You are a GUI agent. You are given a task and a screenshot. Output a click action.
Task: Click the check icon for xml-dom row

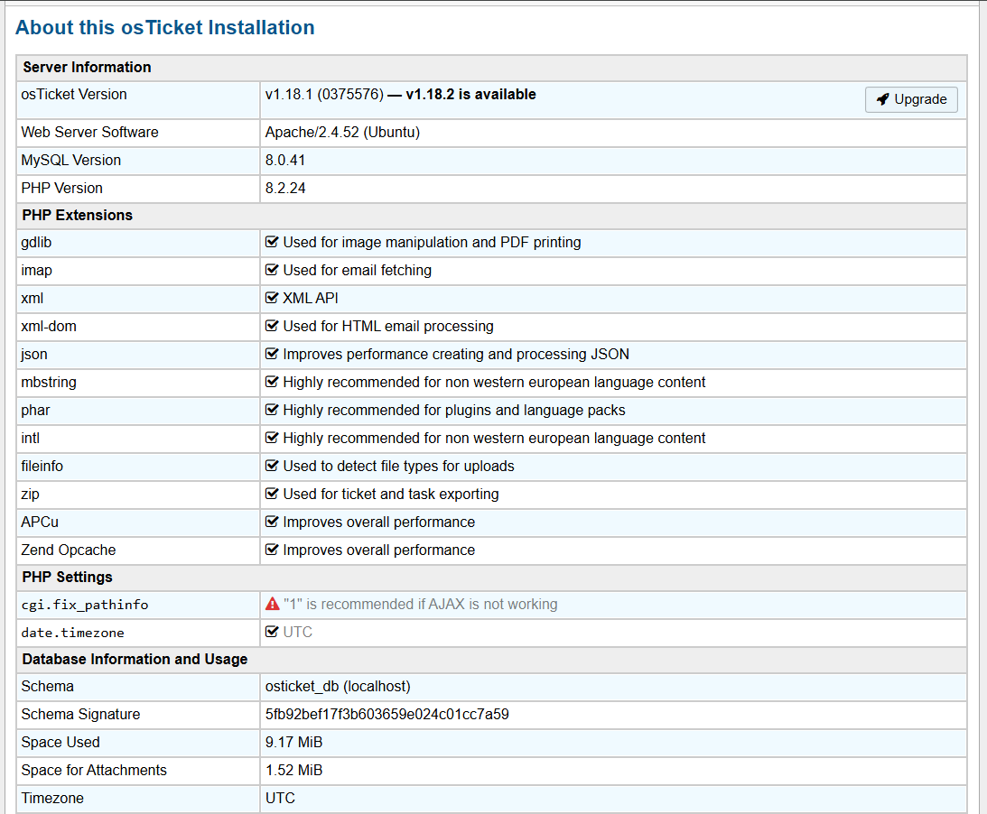pyautogui.click(x=272, y=326)
